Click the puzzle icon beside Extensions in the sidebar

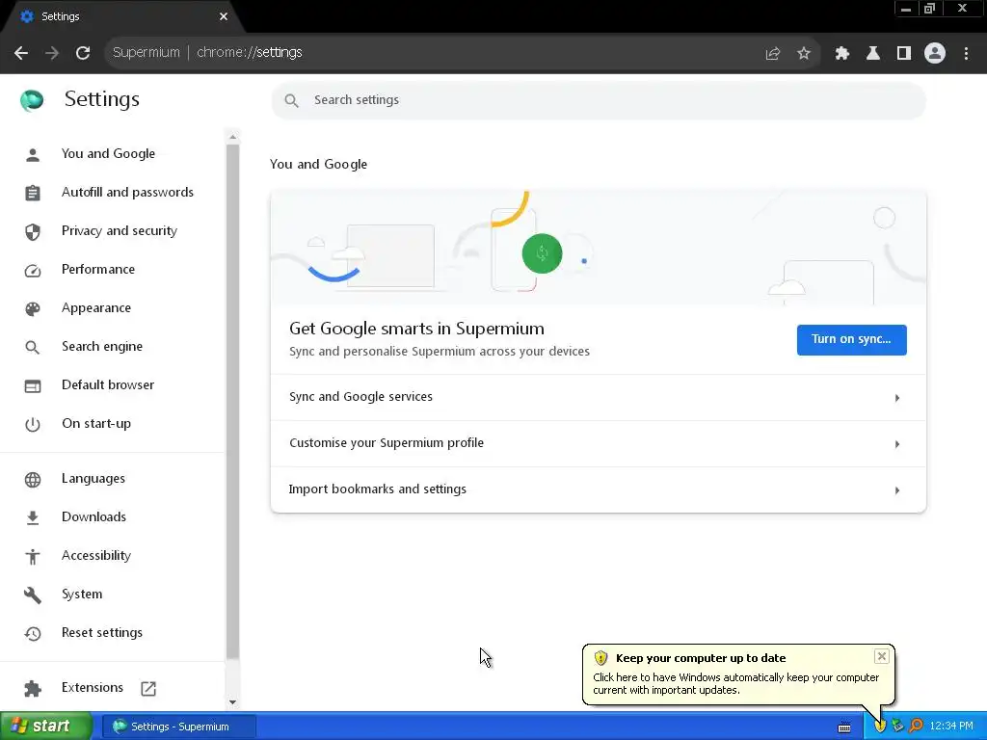pos(33,688)
